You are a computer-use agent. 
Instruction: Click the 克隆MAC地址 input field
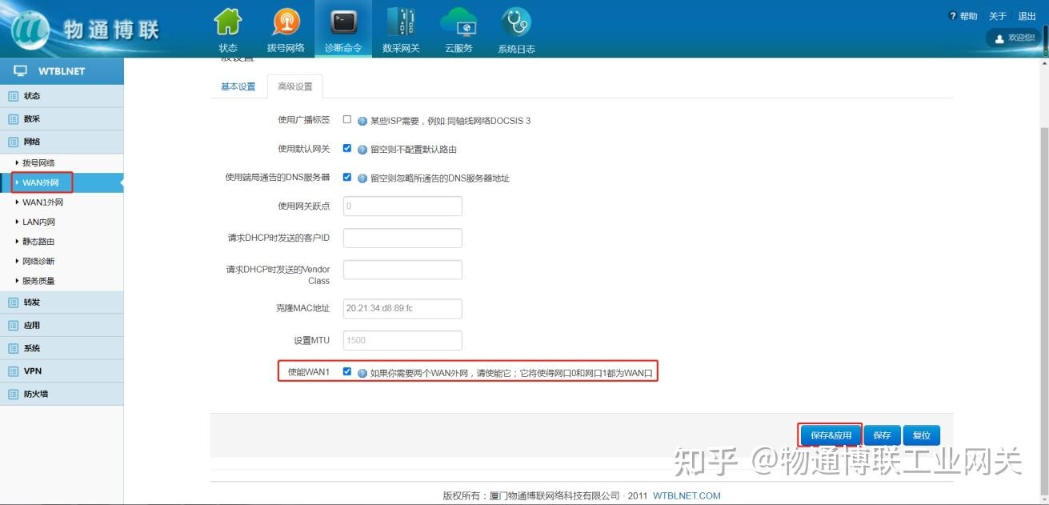click(402, 308)
